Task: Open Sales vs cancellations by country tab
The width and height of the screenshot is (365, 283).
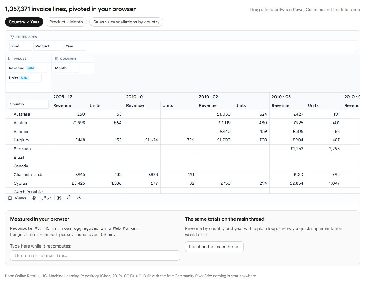Action: 126,22
